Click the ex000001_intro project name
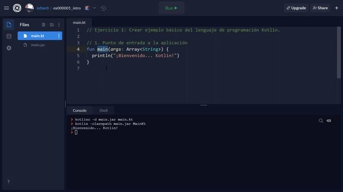 (67, 8)
